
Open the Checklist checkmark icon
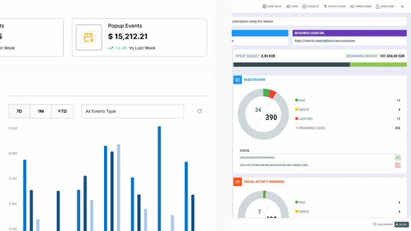click(x=304, y=6)
